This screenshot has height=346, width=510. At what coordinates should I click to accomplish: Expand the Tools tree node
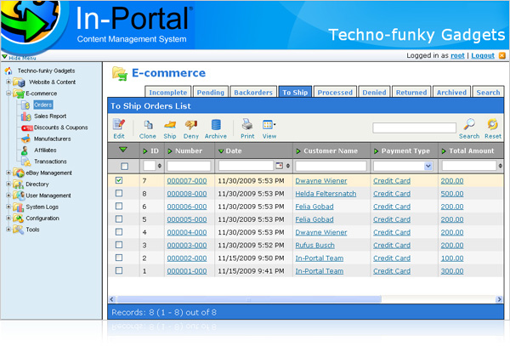click(8, 230)
